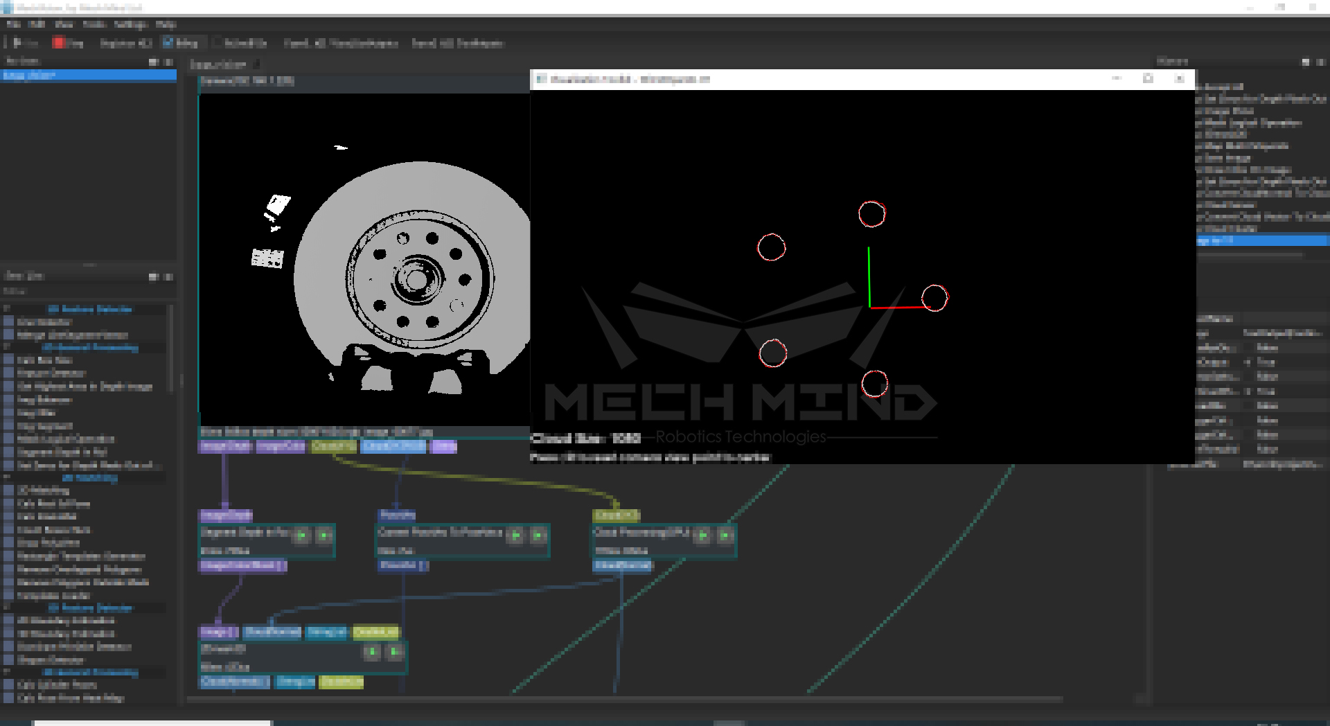This screenshot has width=1330, height=726.
Task: Collapse the second step library category header
Action: (7, 348)
